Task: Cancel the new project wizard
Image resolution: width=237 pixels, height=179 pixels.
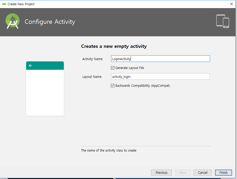Action: pos(202,172)
